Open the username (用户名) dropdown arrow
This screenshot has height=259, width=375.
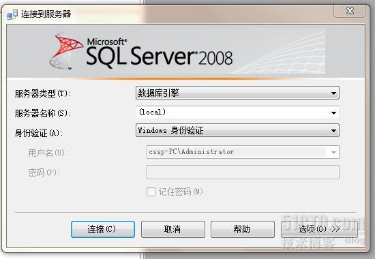(x=333, y=153)
